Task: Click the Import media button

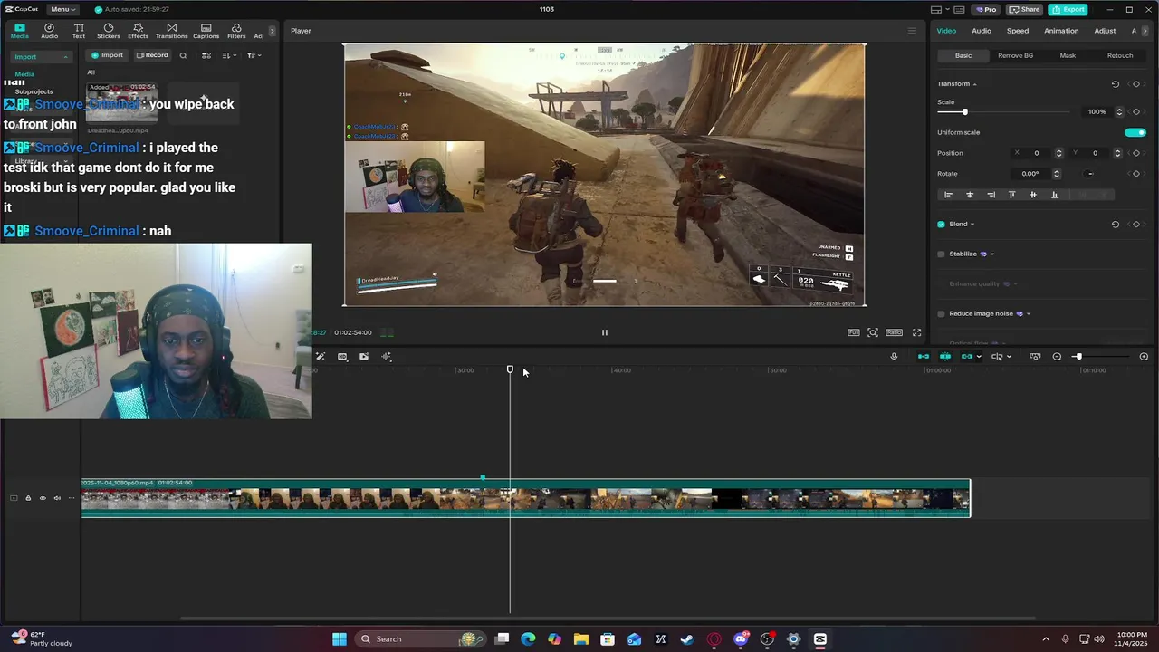Action: pos(107,55)
